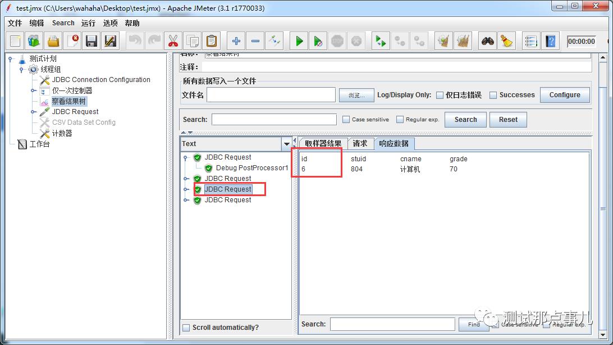The width and height of the screenshot is (613, 345).
Task: Open Search with binoculars icon
Action: (487, 41)
